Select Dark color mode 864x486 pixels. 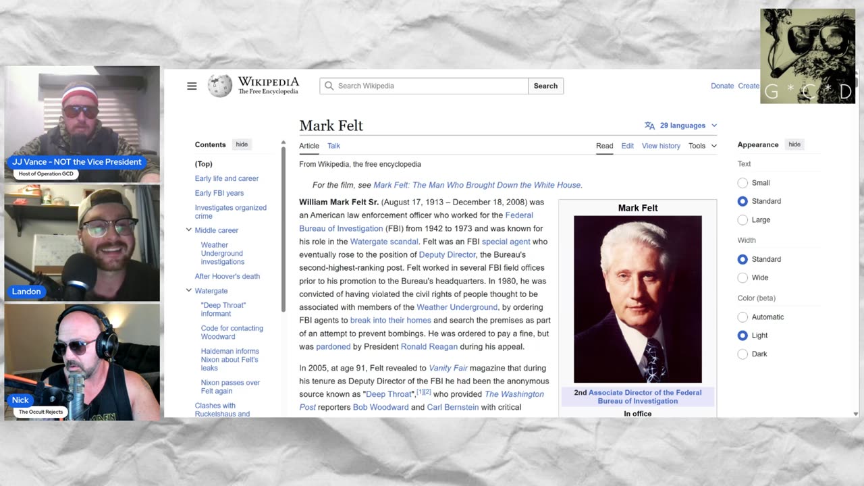742,354
